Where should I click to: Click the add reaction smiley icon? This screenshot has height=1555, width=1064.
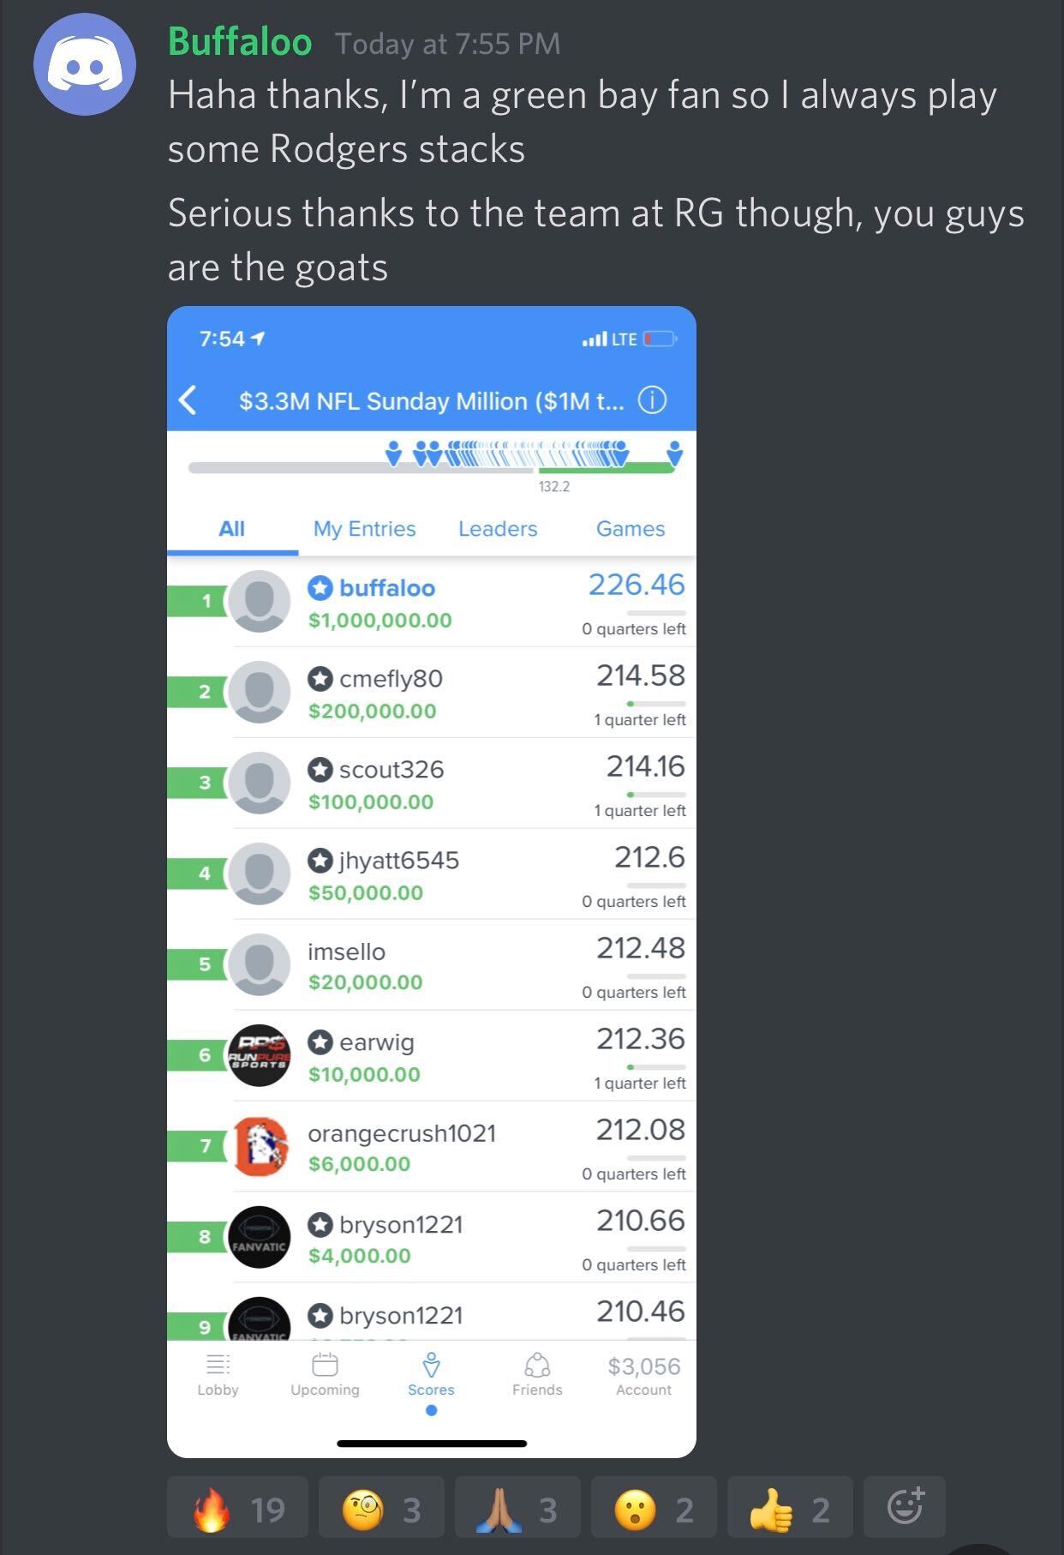pyautogui.click(x=905, y=1506)
